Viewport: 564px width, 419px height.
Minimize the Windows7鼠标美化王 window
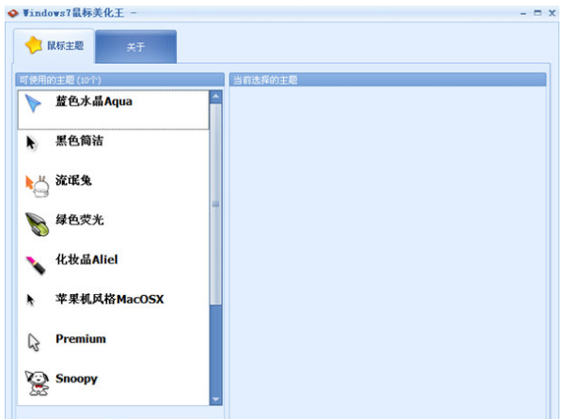(x=524, y=14)
